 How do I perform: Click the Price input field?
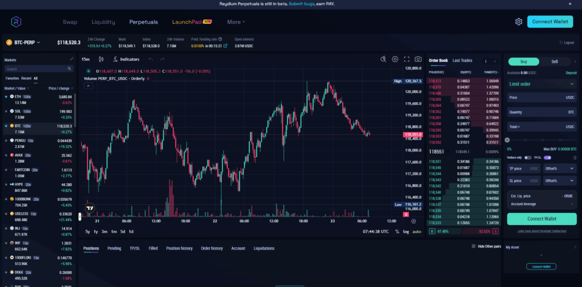tap(542, 98)
